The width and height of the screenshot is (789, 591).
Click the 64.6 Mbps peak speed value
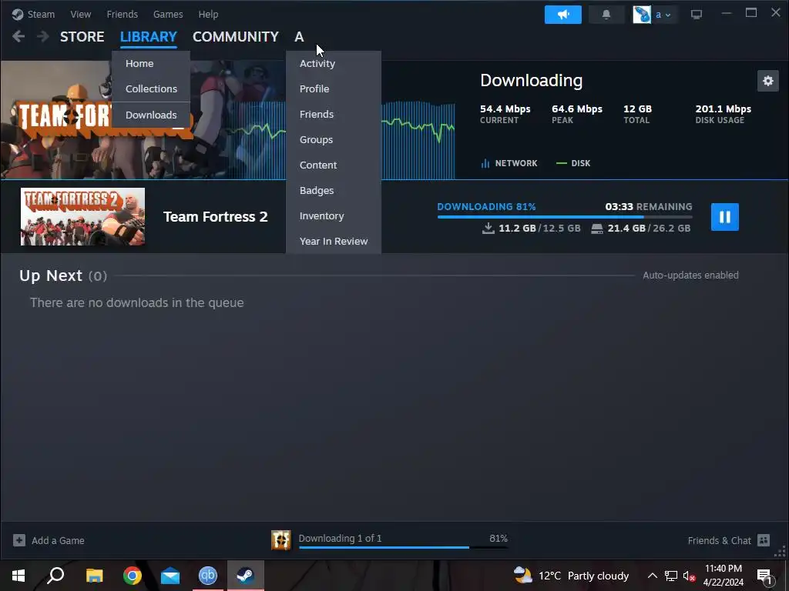(x=577, y=109)
